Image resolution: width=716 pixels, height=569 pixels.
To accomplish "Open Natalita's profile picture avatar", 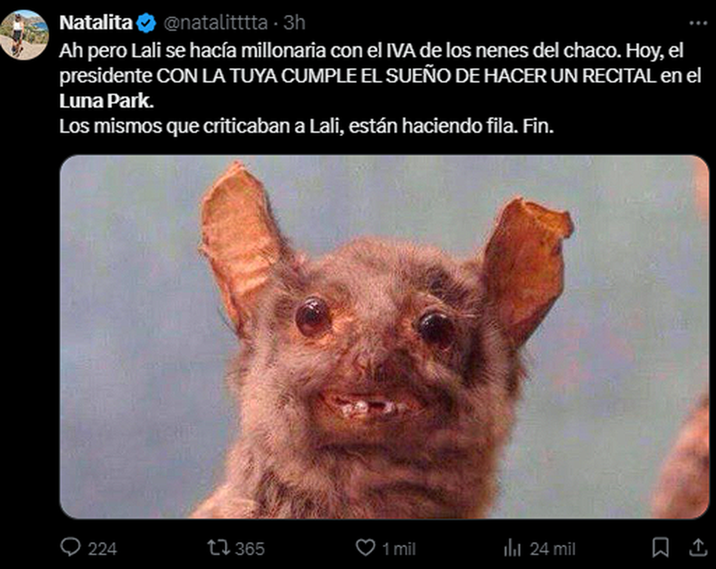I will [24, 35].
